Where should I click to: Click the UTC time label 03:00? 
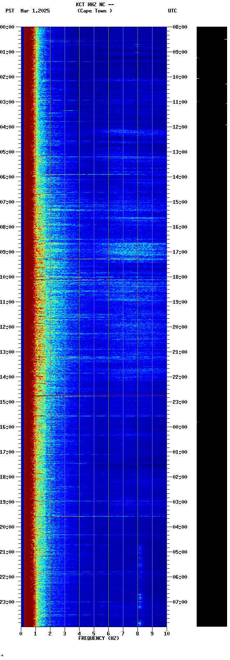[x=180, y=502]
